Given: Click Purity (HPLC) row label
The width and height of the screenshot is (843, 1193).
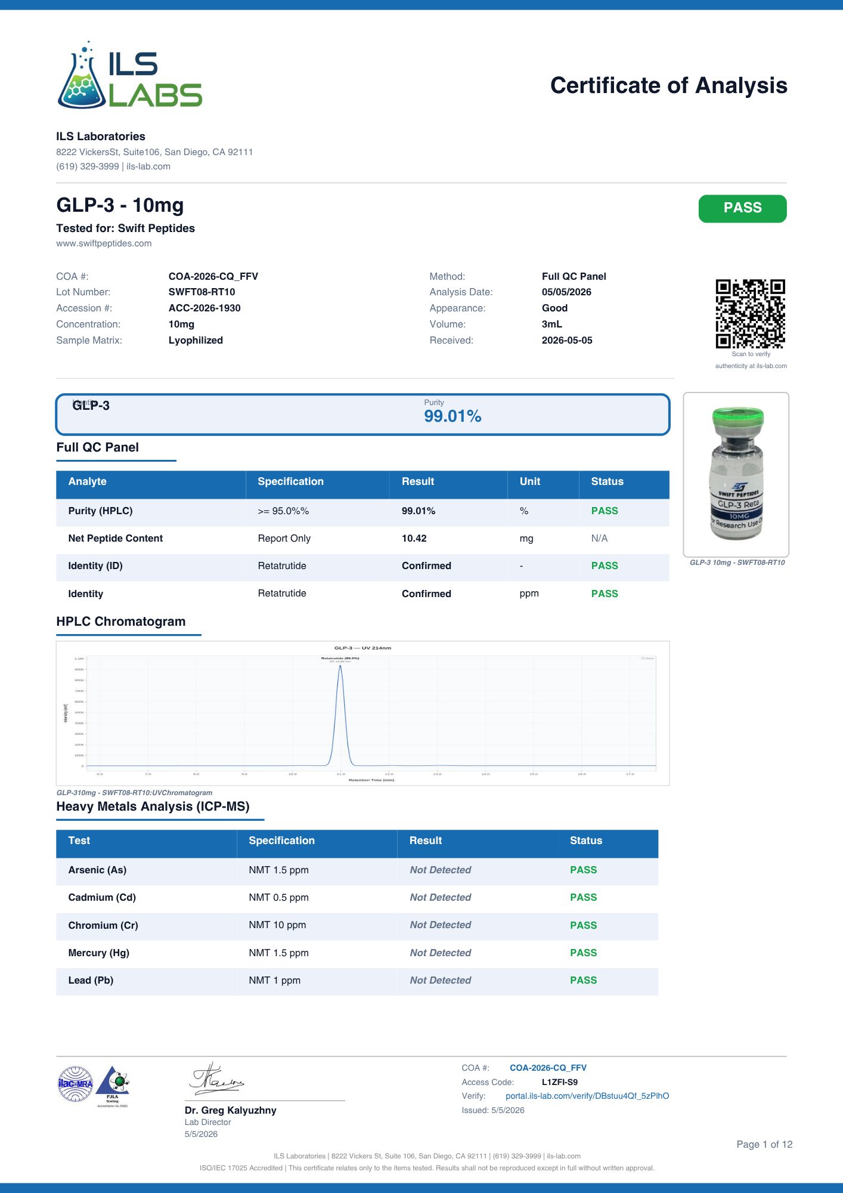Looking at the screenshot, I should pyautogui.click(x=100, y=511).
